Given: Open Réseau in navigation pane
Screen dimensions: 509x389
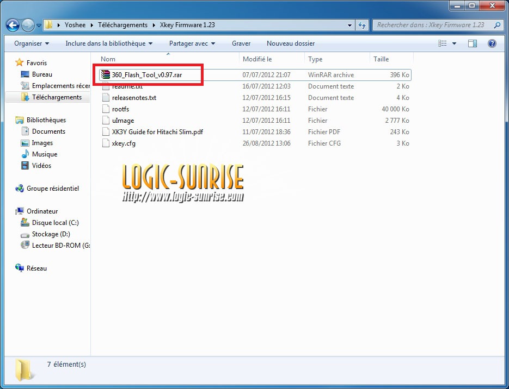Looking at the screenshot, I should pyautogui.click(x=36, y=268).
